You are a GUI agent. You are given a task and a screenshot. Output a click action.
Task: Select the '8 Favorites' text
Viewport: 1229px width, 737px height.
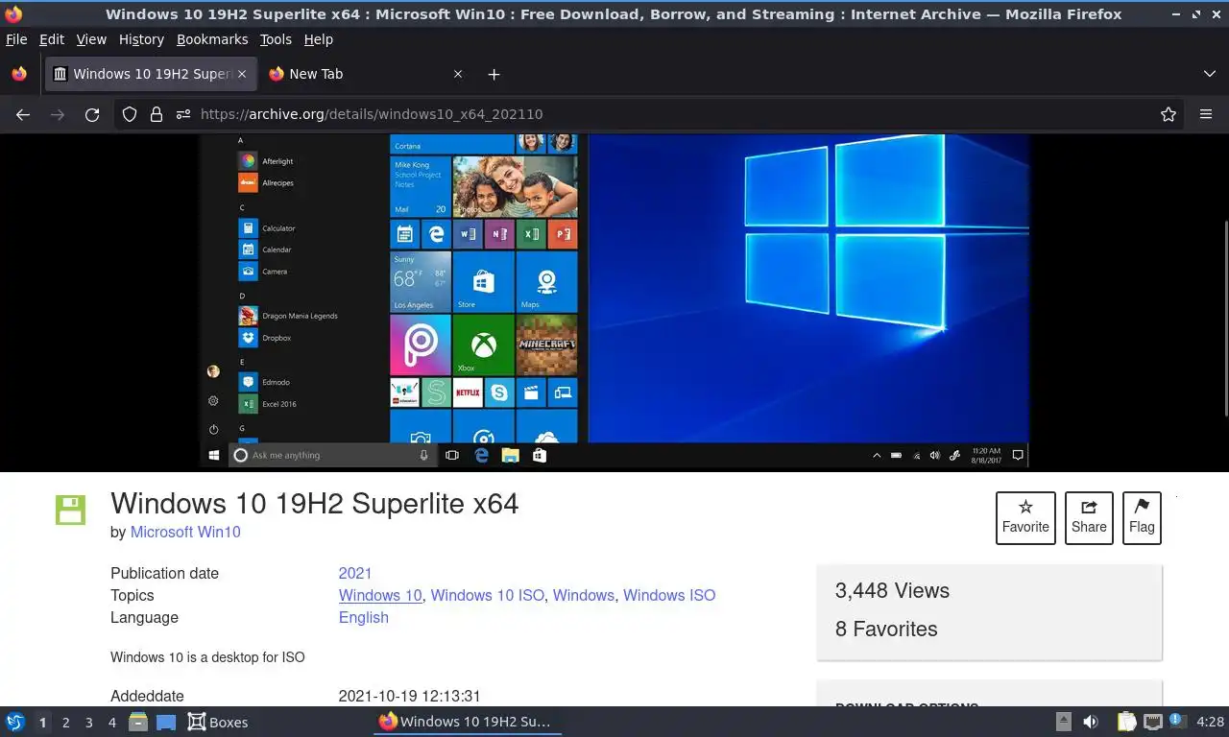[x=886, y=630]
